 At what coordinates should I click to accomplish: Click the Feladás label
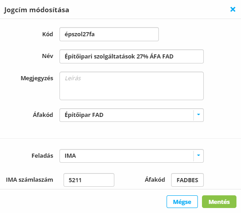(42, 155)
